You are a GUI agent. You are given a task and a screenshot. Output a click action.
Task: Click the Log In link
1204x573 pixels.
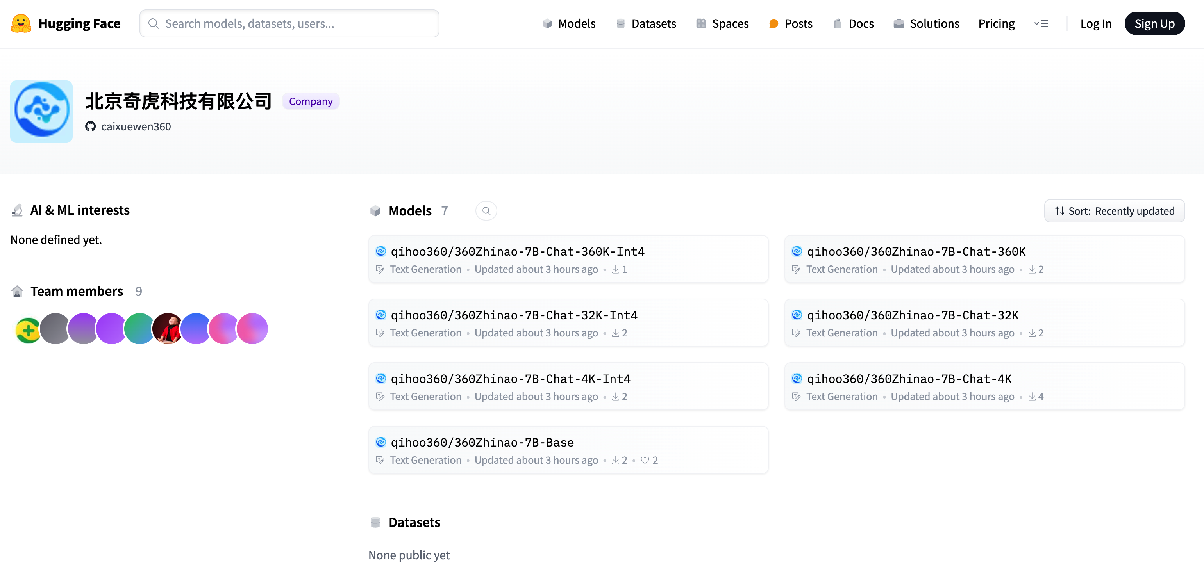[x=1095, y=23]
